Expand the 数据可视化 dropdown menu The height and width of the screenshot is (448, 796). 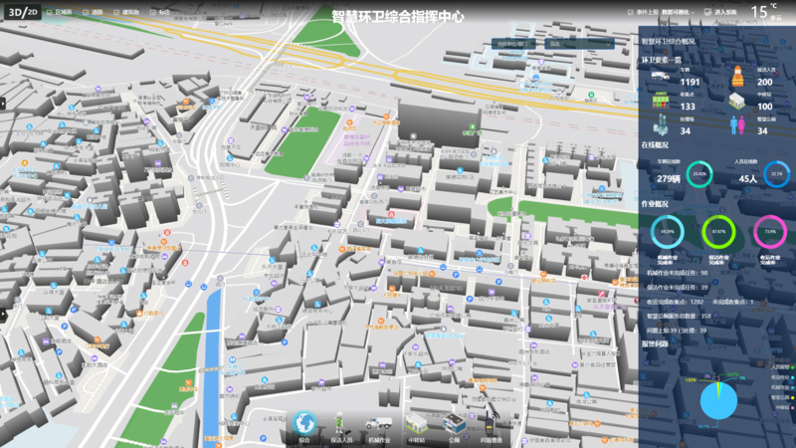pyautogui.click(x=680, y=13)
